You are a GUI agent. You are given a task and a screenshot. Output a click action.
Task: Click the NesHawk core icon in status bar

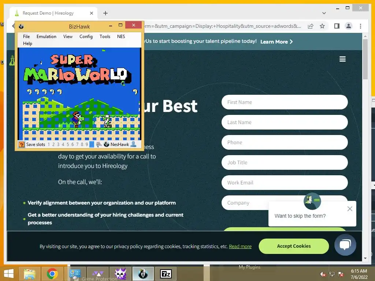pyautogui.click(x=107, y=144)
